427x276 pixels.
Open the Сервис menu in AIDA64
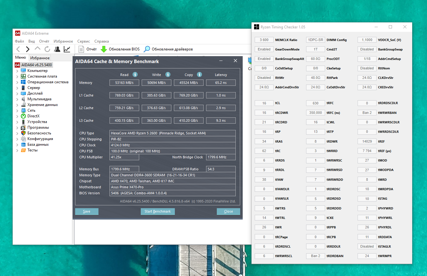click(x=84, y=41)
